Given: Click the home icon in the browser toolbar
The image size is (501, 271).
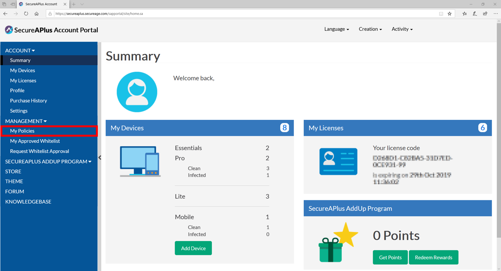Looking at the screenshot, I should 36,13.
